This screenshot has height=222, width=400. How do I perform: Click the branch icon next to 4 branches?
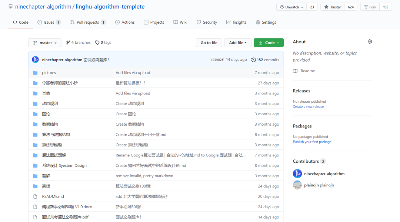pyautogui.click(x=68, y=43)
